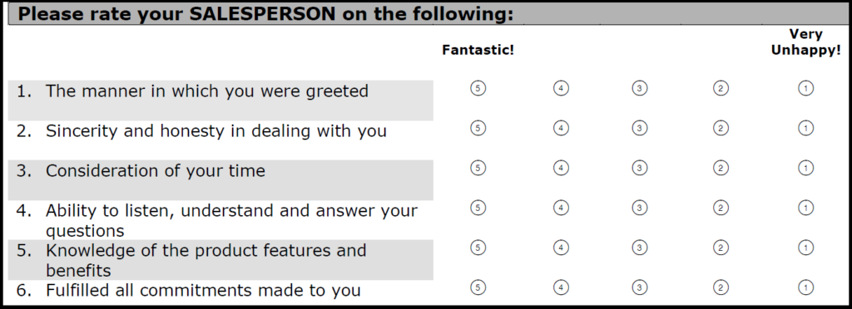Rate product knowledge as 5 Fantastic

[478, 248]
